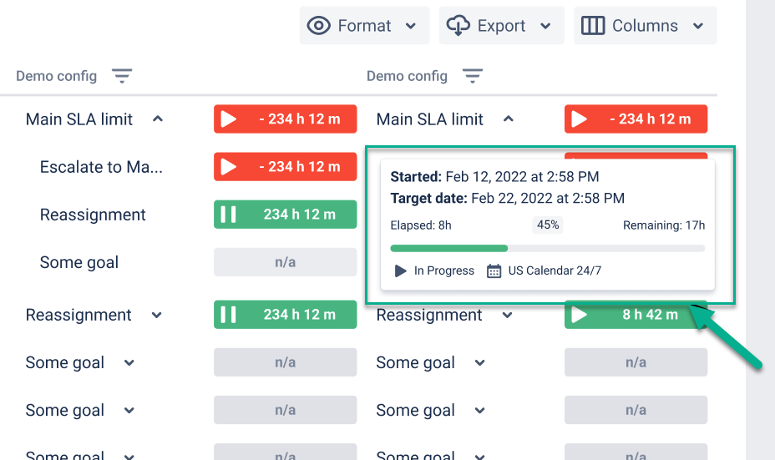Expand the right Reassignment row chevron
Image resolution: width=775 pixels, height=460 pixels.
pyautogui.click(x=507, y=316)
